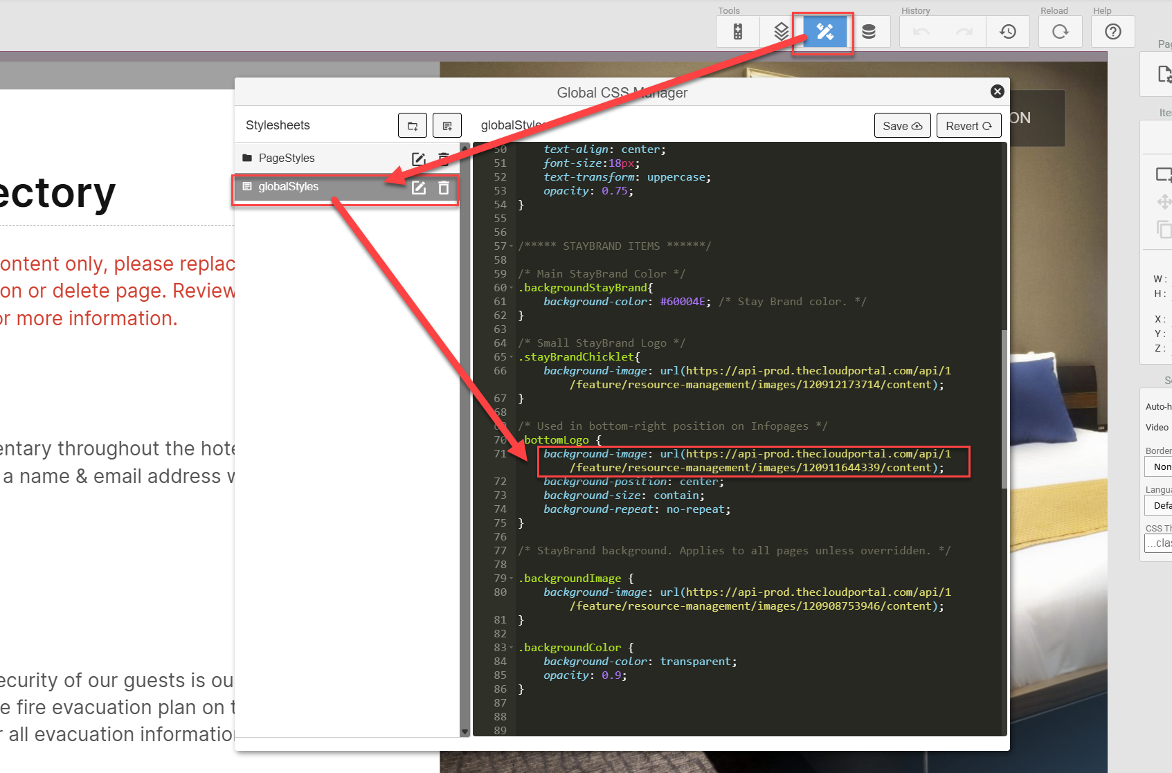The height and width of the screenshot is (773, 1172).
Task: Open the remote control tool
Action: click(738, 32)
